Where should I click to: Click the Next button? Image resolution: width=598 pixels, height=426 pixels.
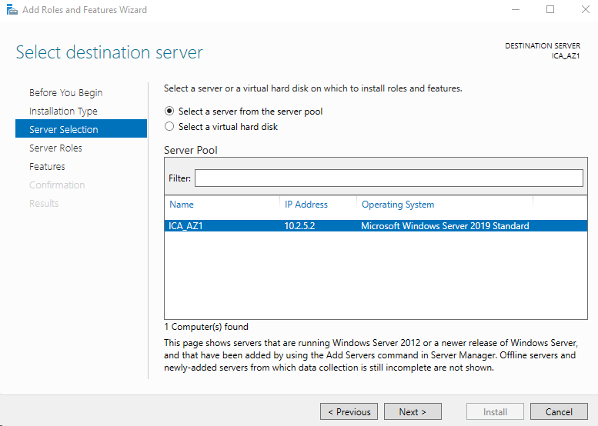point(413,411)
